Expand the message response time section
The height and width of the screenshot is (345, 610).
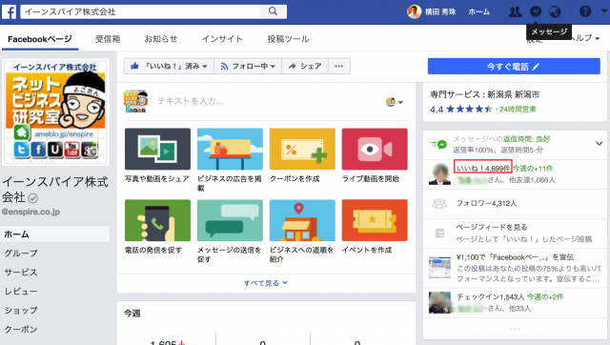click(x=600, y=144)
